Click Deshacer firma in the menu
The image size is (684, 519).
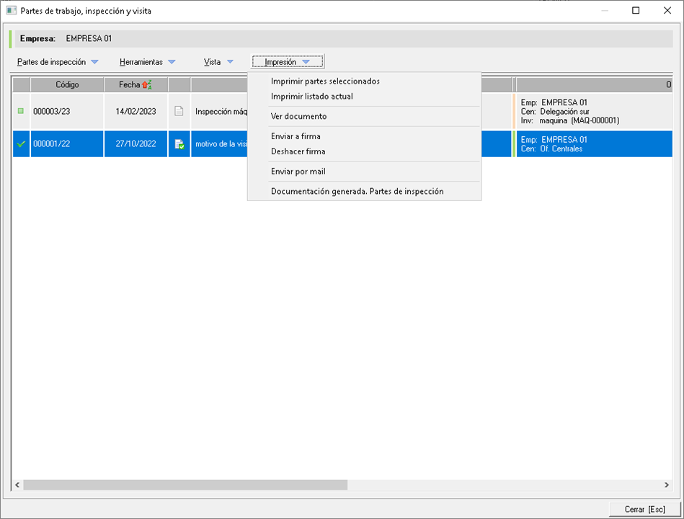point(298,151)
